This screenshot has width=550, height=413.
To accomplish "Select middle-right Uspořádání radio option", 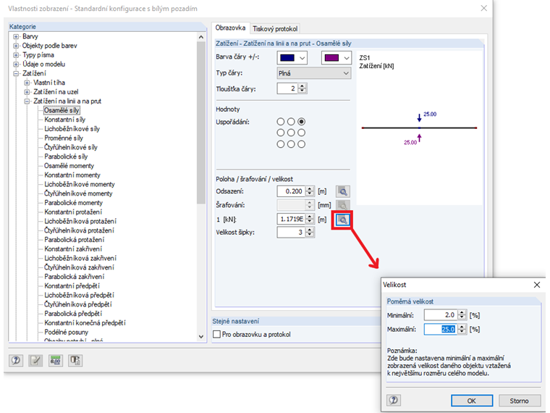I will [x=302, y=133].
